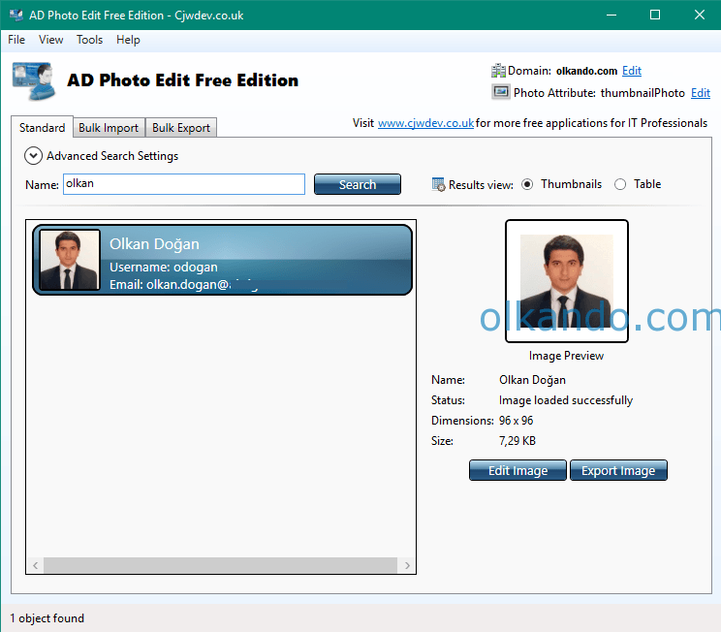The height and width of the screenshot is (632, 721).
Task: Expand Advanced Search Settings
Action: coord(33,156)
